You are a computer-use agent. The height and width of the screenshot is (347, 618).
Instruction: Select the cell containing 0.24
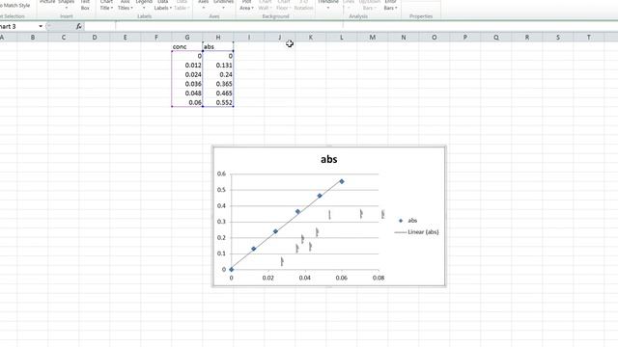point(218,75)
